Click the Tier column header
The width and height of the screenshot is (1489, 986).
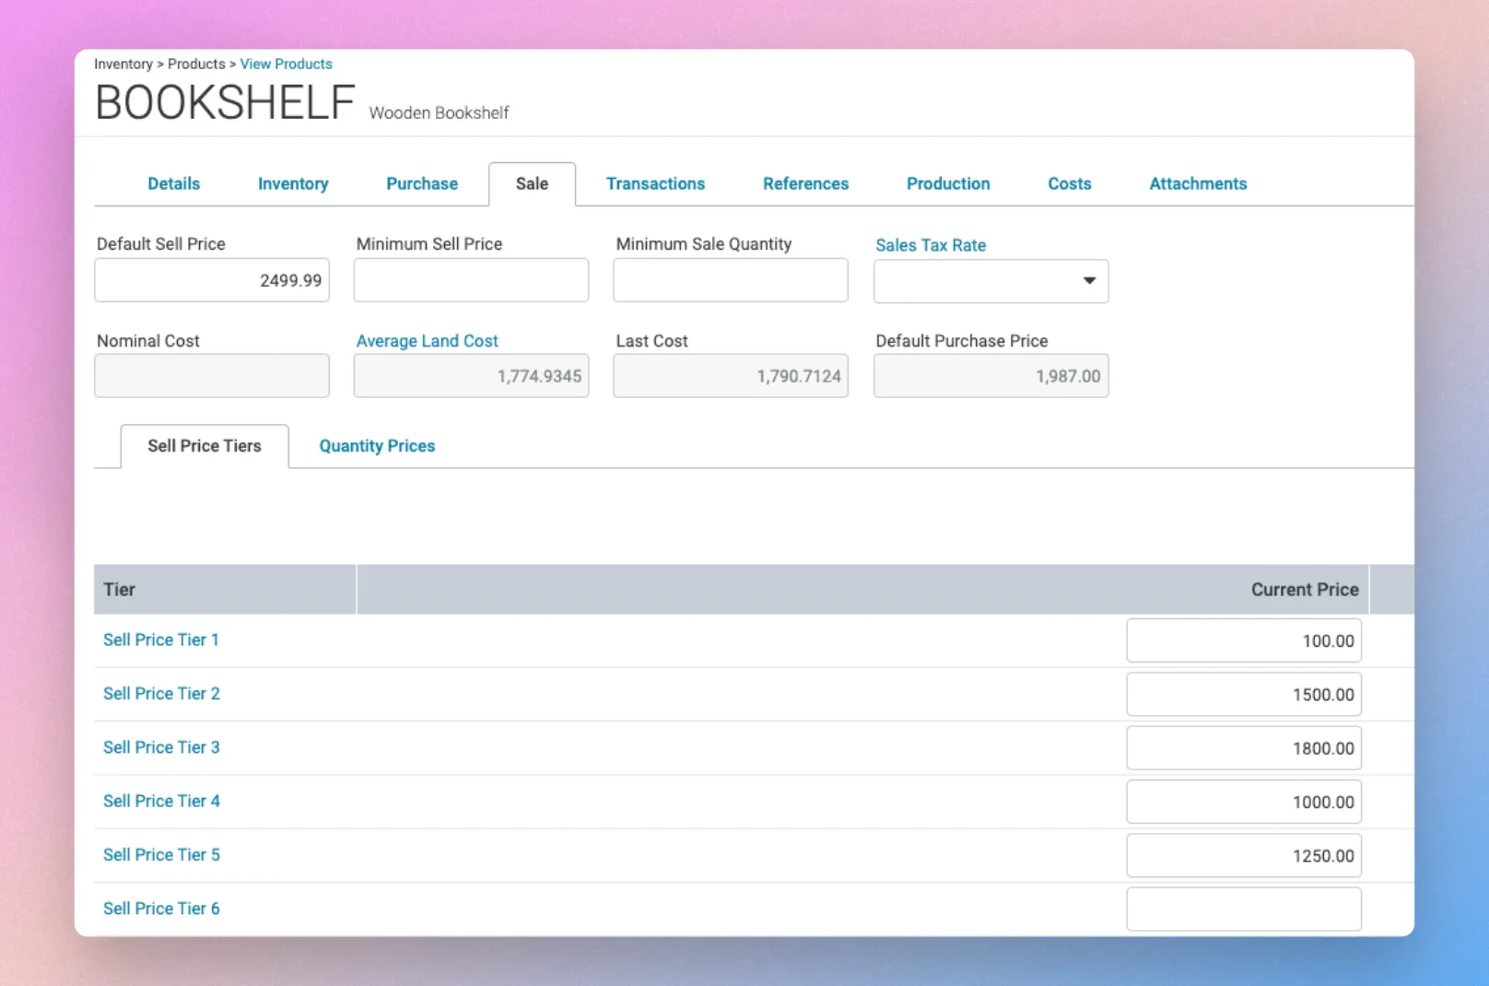[225, 590]
